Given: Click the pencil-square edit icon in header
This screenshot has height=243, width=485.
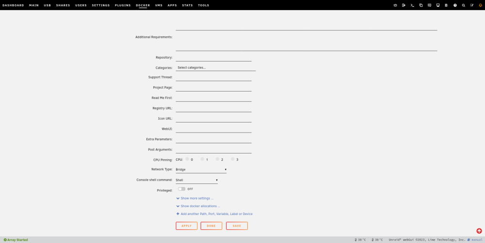Looking at the screenshot, I should click(x=472, y=5).
